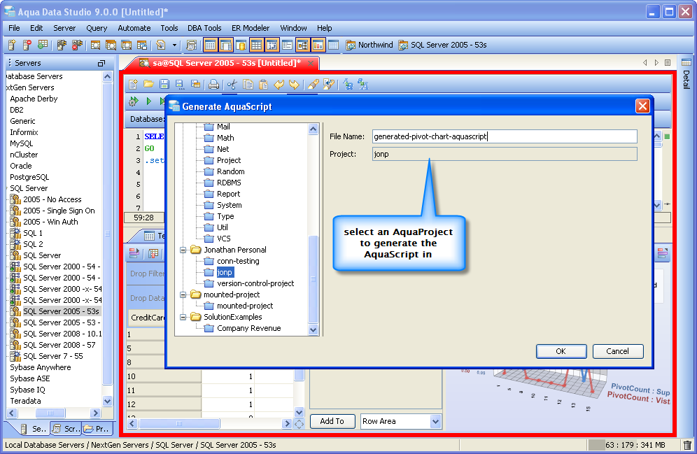Click Servers panel scroll-down arrow

click(107, 401)
